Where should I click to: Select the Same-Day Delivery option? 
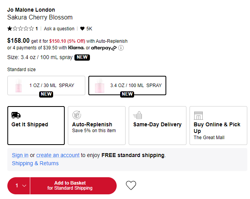pos(157,125)
